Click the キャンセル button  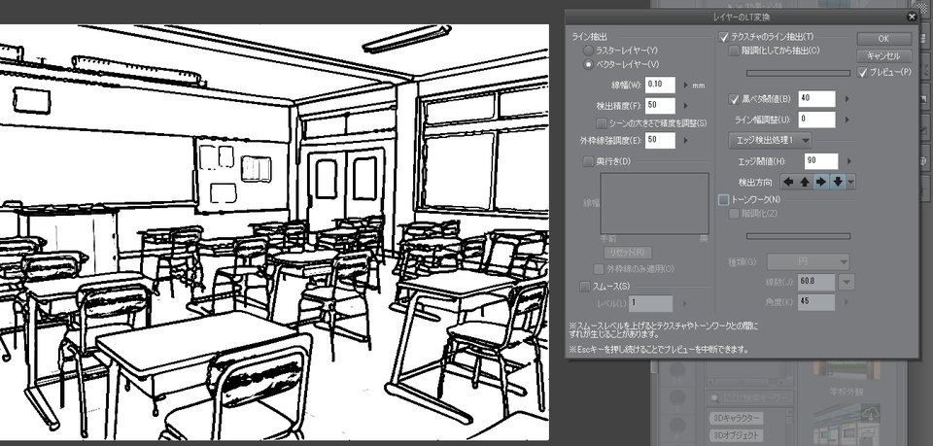[x=883, y=55]
